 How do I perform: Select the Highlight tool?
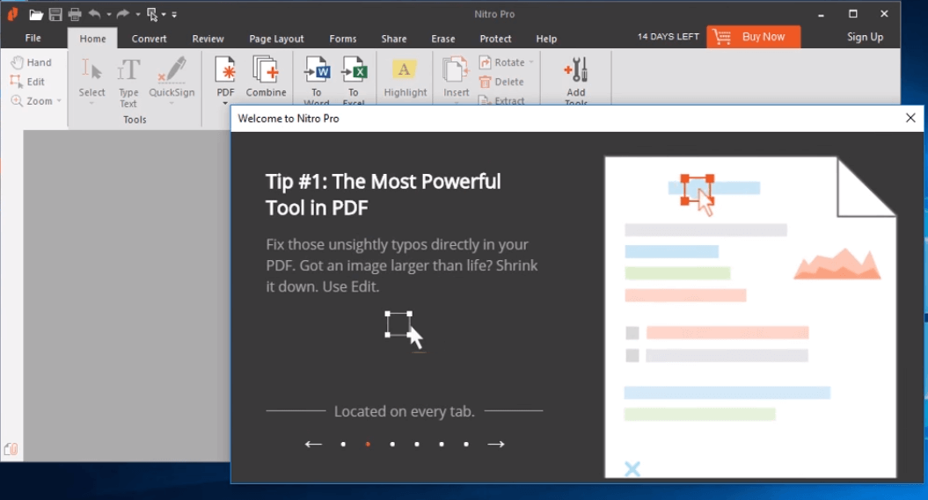coord(405,78)
